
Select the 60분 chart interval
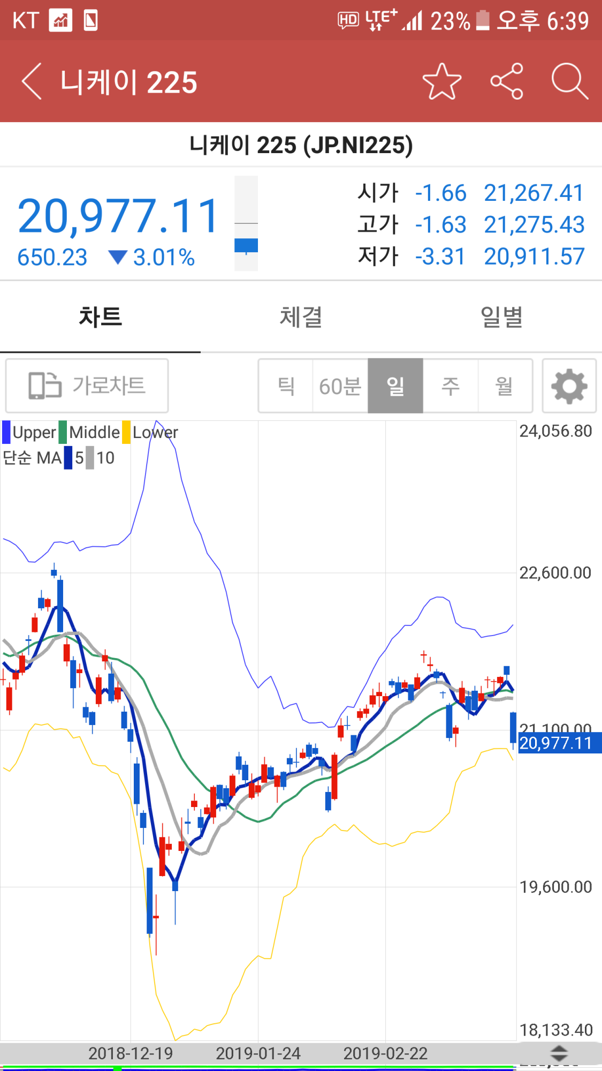(340, 386)
